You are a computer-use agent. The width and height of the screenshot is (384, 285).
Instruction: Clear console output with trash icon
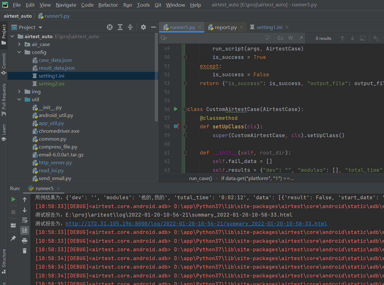(25, 251)
